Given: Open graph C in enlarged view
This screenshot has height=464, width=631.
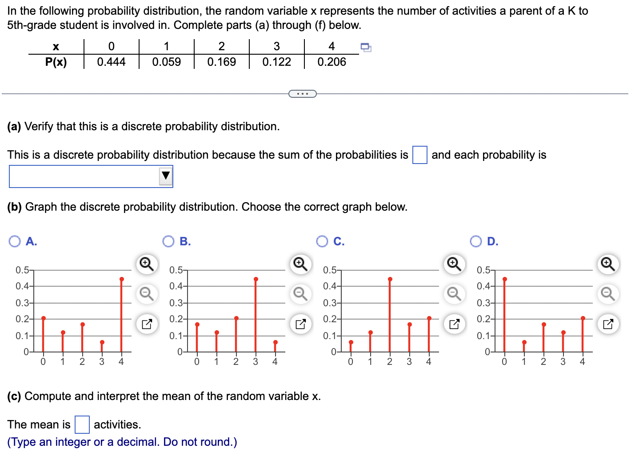Looking at the screenshot, I should pos(454,324).
